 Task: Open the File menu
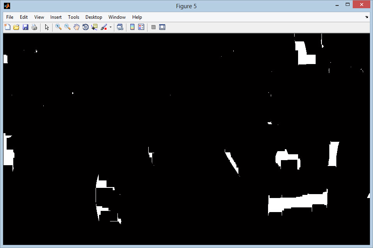(10, 17)
